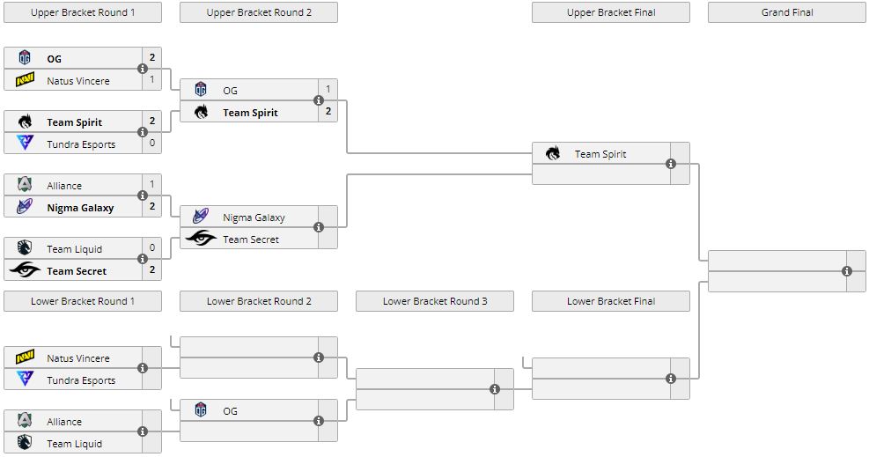Image resolution: width=869 pixels, height=457 pixels.
Task: Expand info for Alliance vs Team Liquid lower match
Action: point(143,432)
